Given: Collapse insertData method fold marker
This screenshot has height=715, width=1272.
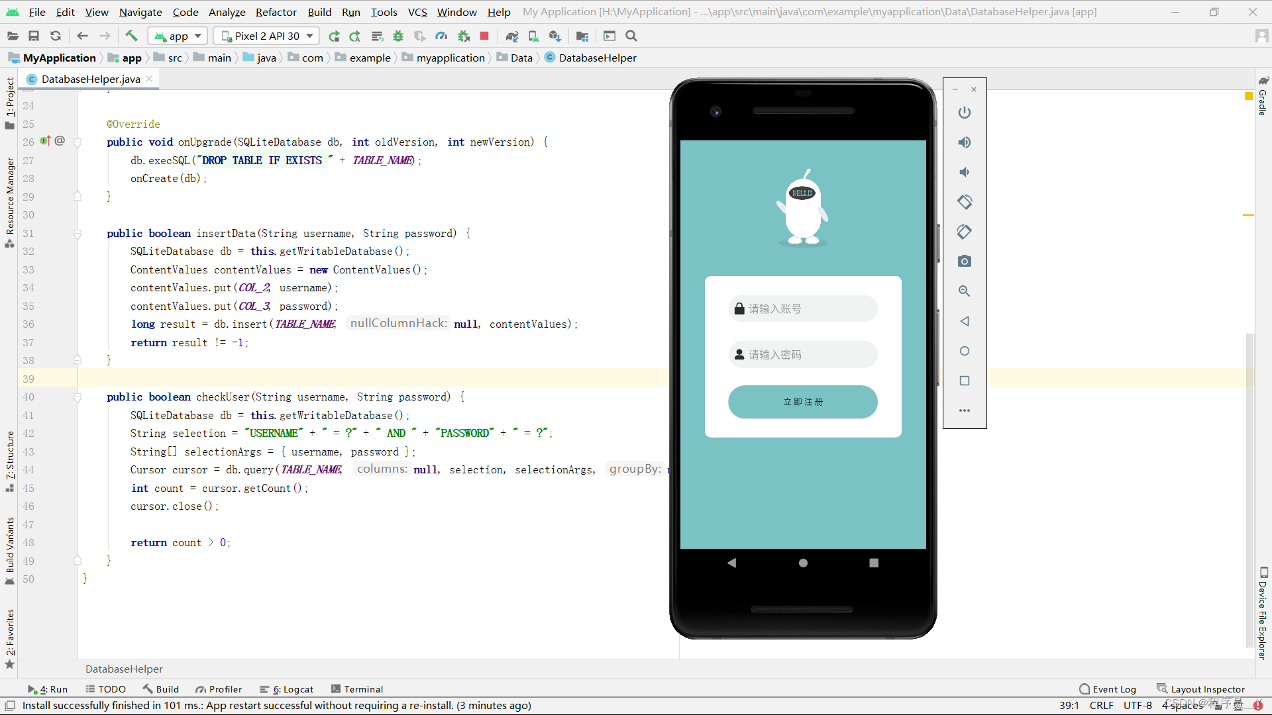Looking at the screenshot, I should [78, 233].
